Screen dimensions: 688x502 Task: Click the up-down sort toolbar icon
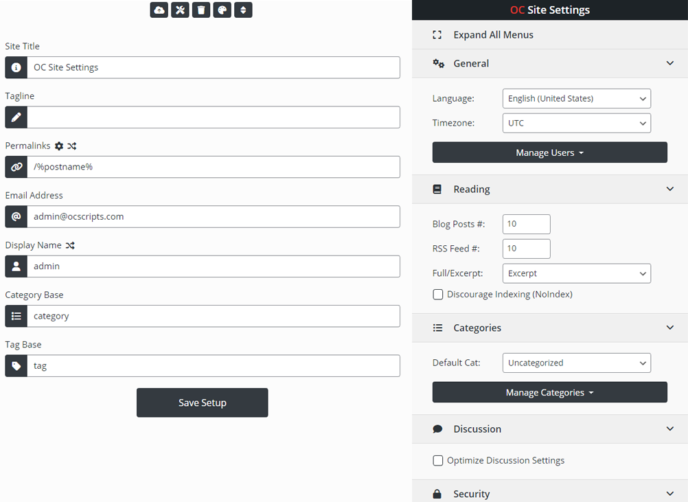coord(243,10)
